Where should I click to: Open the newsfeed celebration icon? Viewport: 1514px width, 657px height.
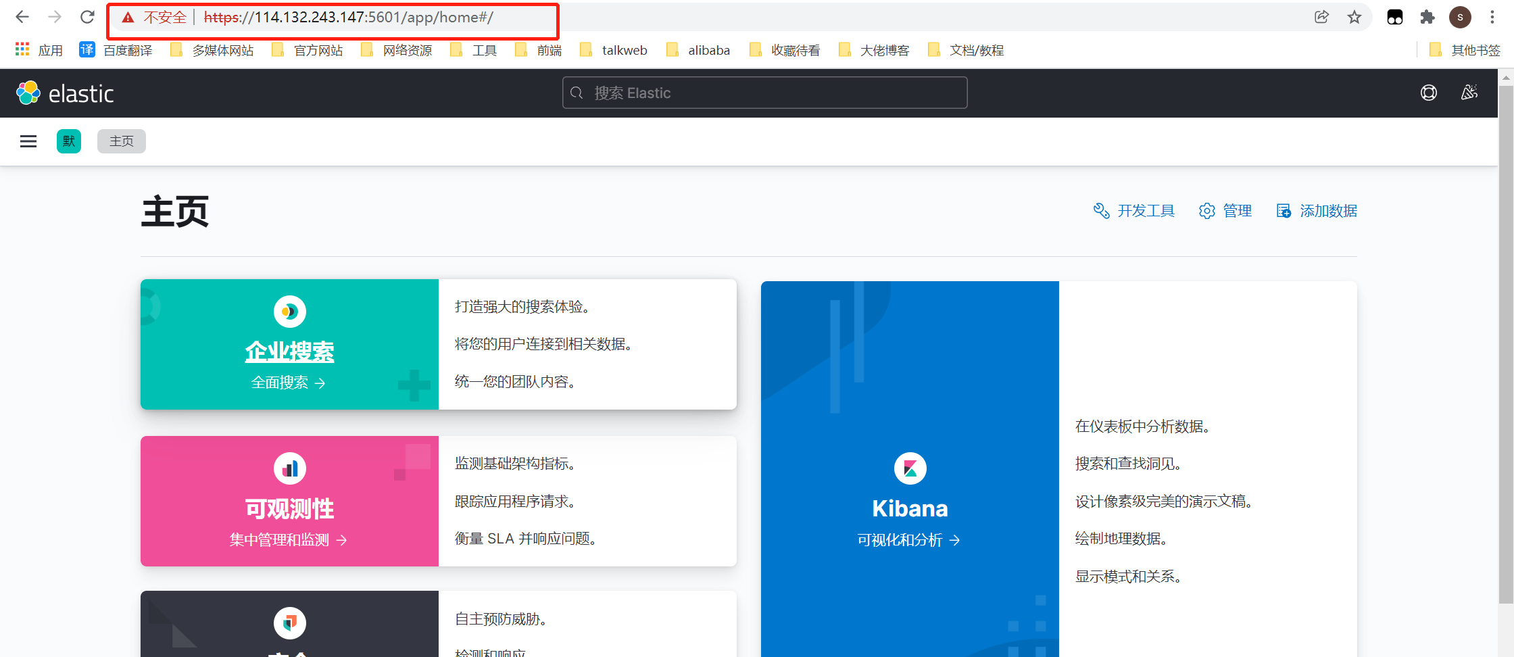click(x=1469, y=93)
